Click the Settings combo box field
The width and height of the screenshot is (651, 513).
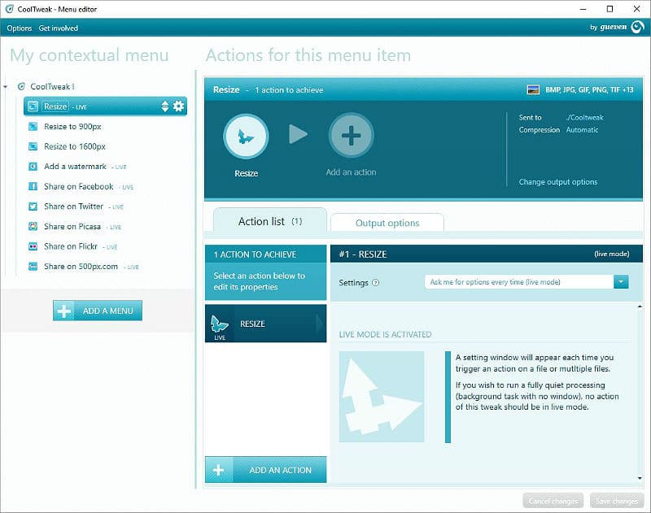coord(526,282)
